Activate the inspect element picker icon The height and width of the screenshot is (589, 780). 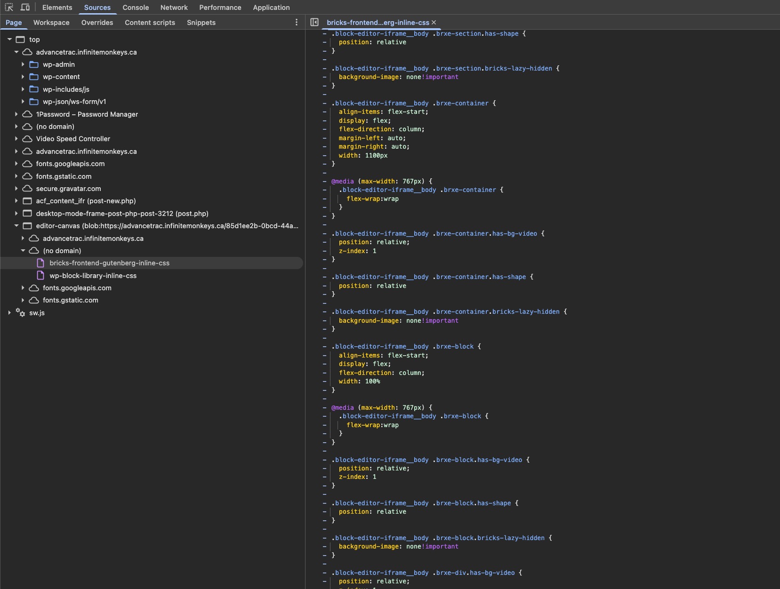pos(9,7)
